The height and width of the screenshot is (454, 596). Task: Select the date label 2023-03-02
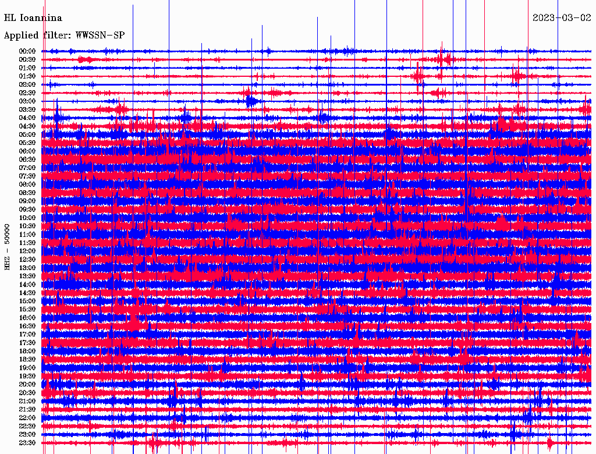(562, 18)
